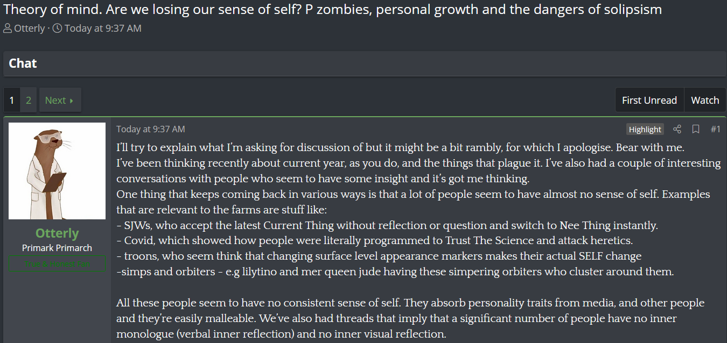
Task: Click the Theory of mind thread title
Action: [332, 10]
